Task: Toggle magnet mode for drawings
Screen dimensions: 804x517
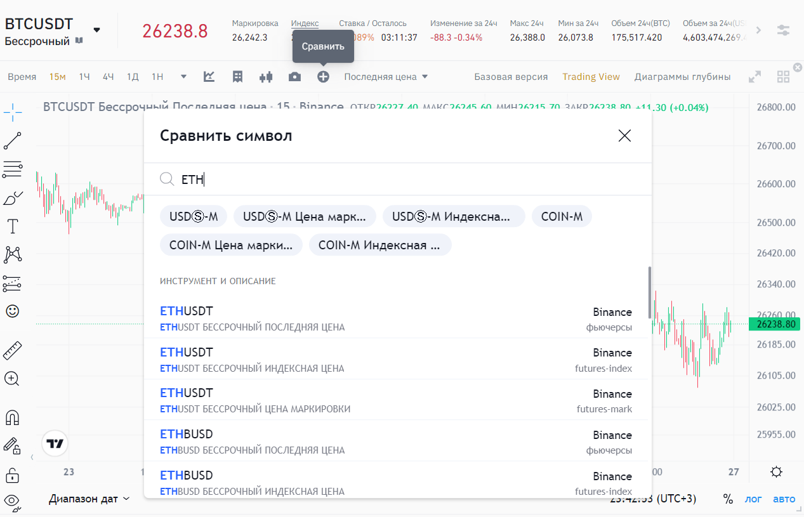Action: click(13, 417)
